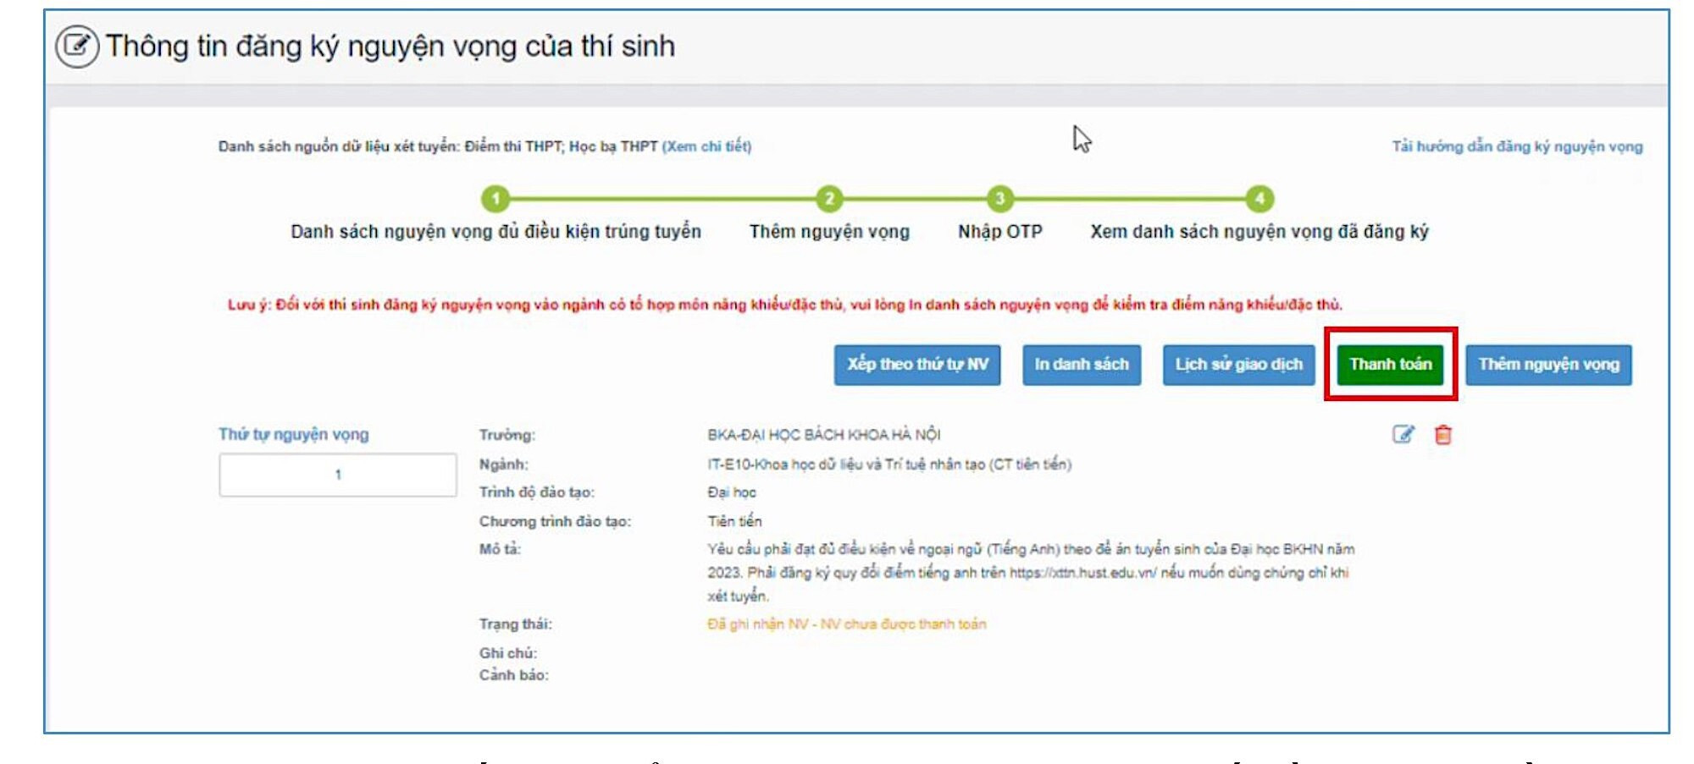The width and height of the screenshot is (1694, 764).
Task: Click the Danh sách nguyện vọng đủ điều kiện step
Action: point(495,230)
